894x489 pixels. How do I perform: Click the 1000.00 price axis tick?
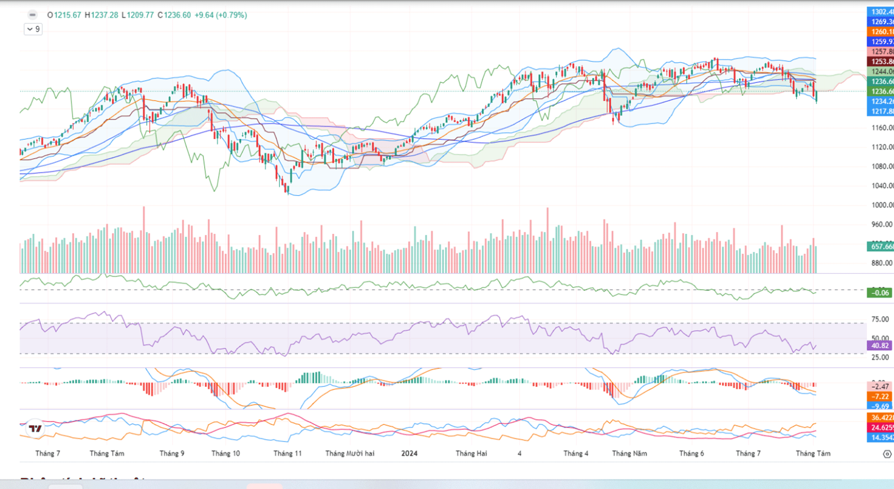[x=882, y=205]
